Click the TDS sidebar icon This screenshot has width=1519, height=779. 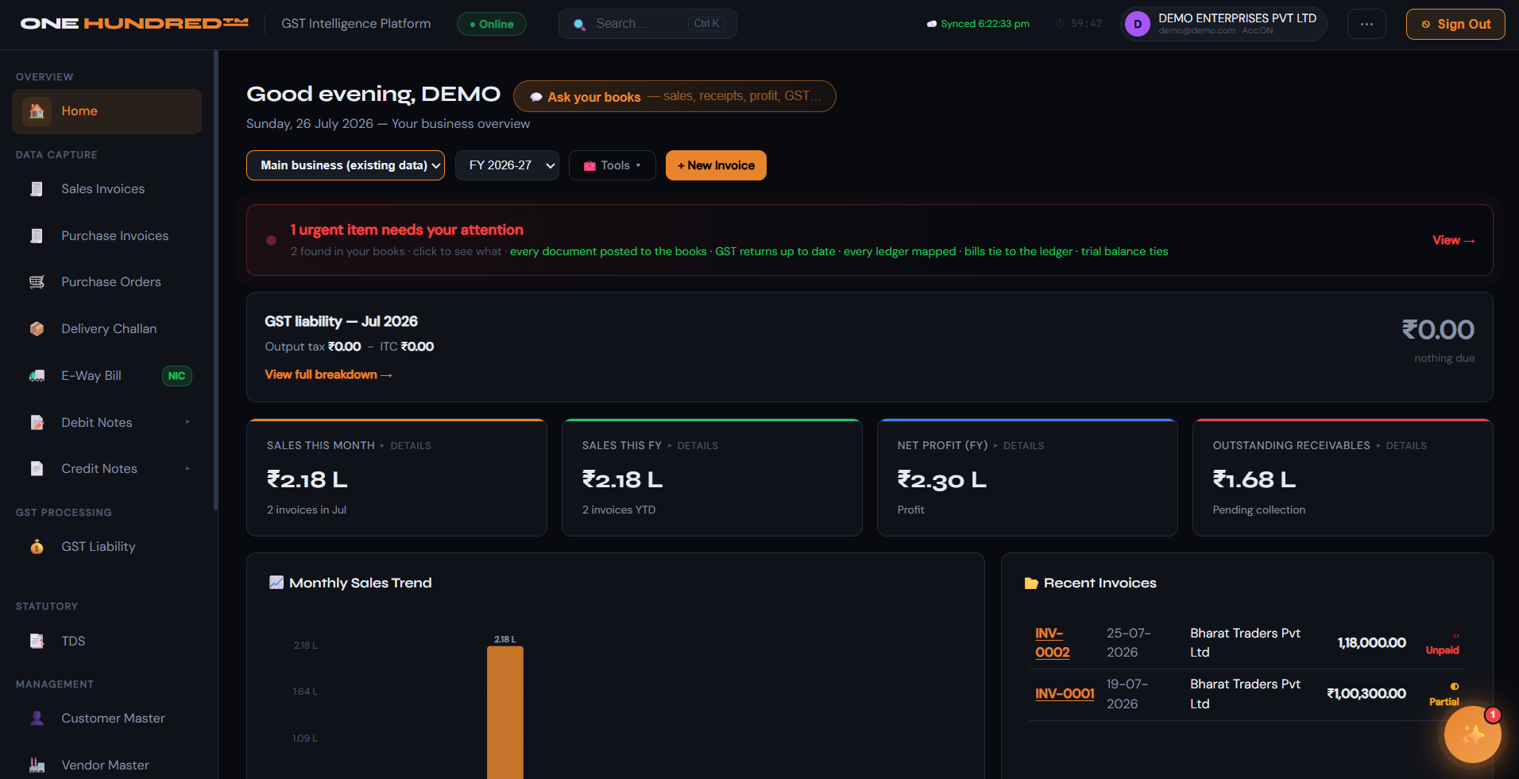(37, 641)
